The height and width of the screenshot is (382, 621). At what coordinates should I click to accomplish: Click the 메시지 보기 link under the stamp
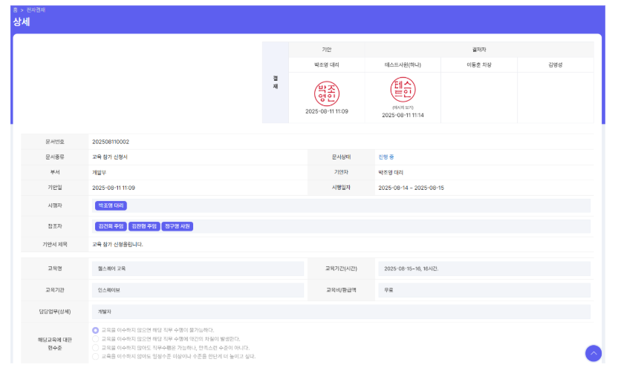pos(403,108)
